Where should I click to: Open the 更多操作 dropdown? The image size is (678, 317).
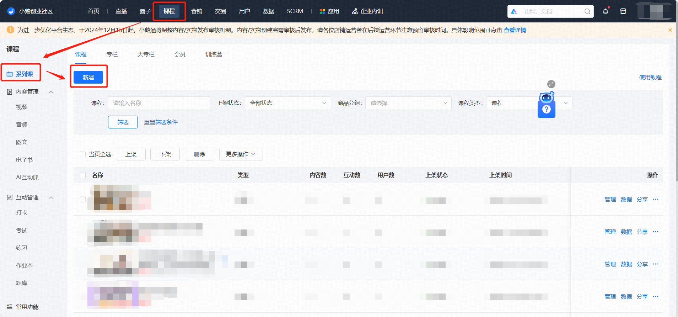click(241, 154)
